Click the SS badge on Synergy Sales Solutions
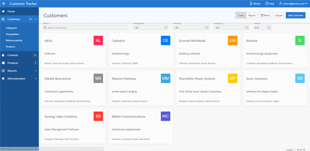Viewport: 310px width, 151px height. pyautogui.click(x=98, y=116)
